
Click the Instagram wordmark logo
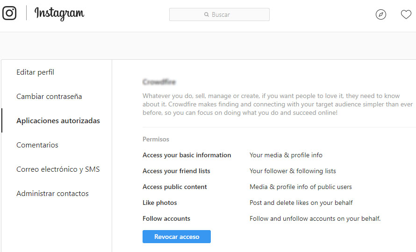pos(59,14)
